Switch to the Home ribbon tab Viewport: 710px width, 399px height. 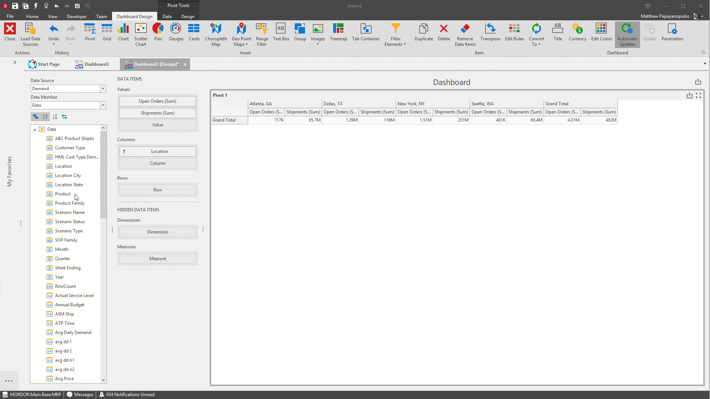[x=32, y=16]
